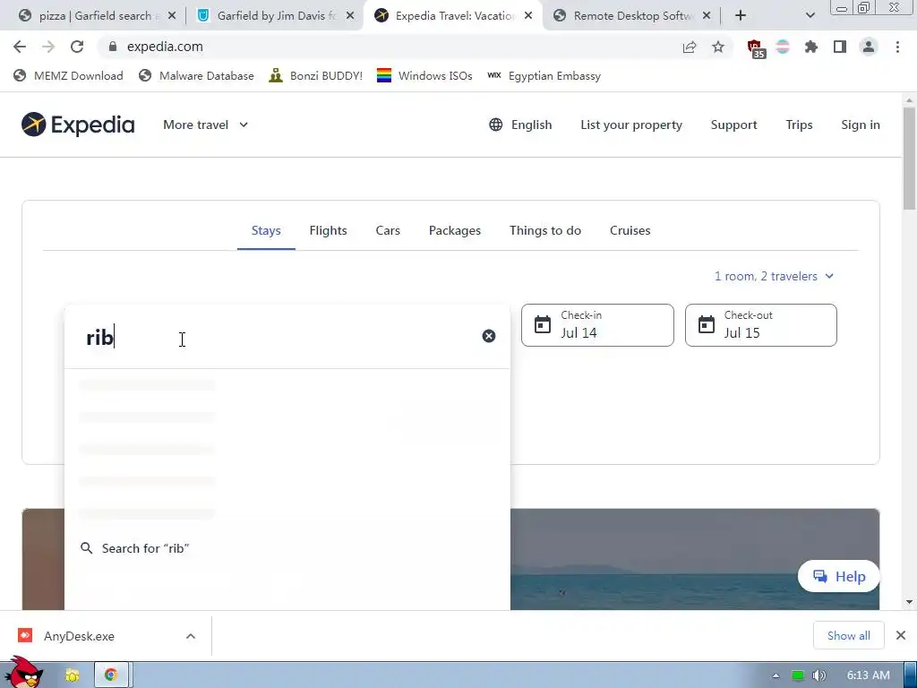Go back to the previous page
This screenshot has width=917, height=688.
point(20,47)
